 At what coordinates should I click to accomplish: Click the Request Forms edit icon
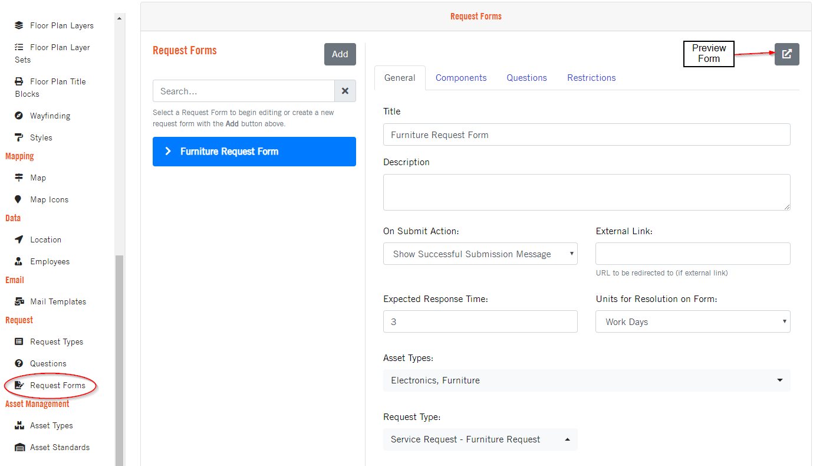pyautogui.click(x=19, y=385)
